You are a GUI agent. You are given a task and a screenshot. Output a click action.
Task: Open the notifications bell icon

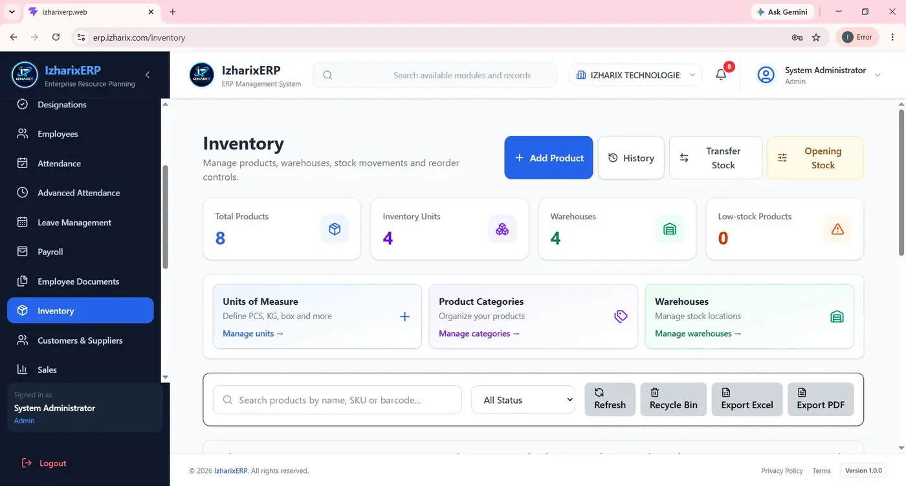click(721, 75)
